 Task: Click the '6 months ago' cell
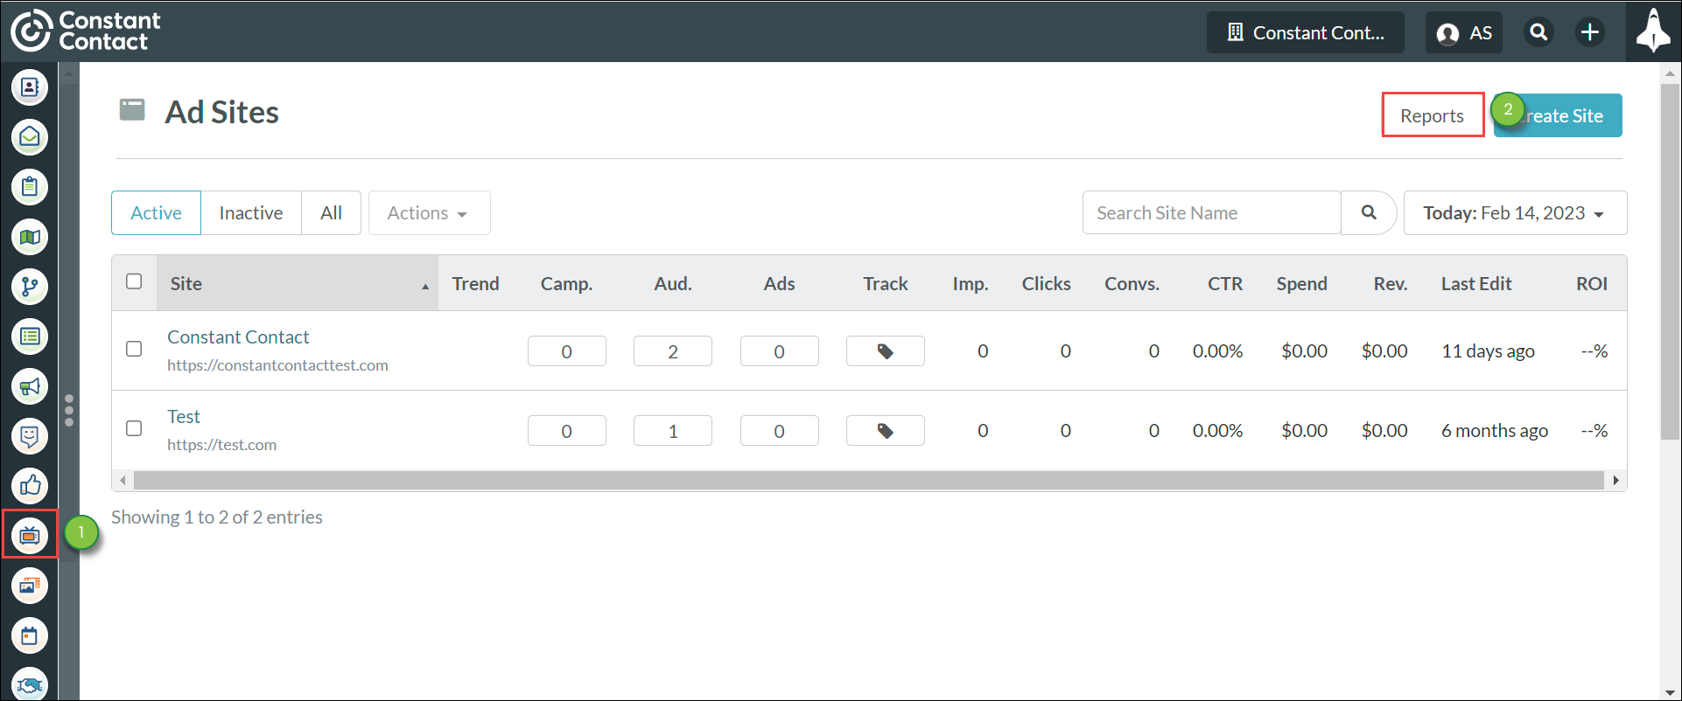(1495, 431)
